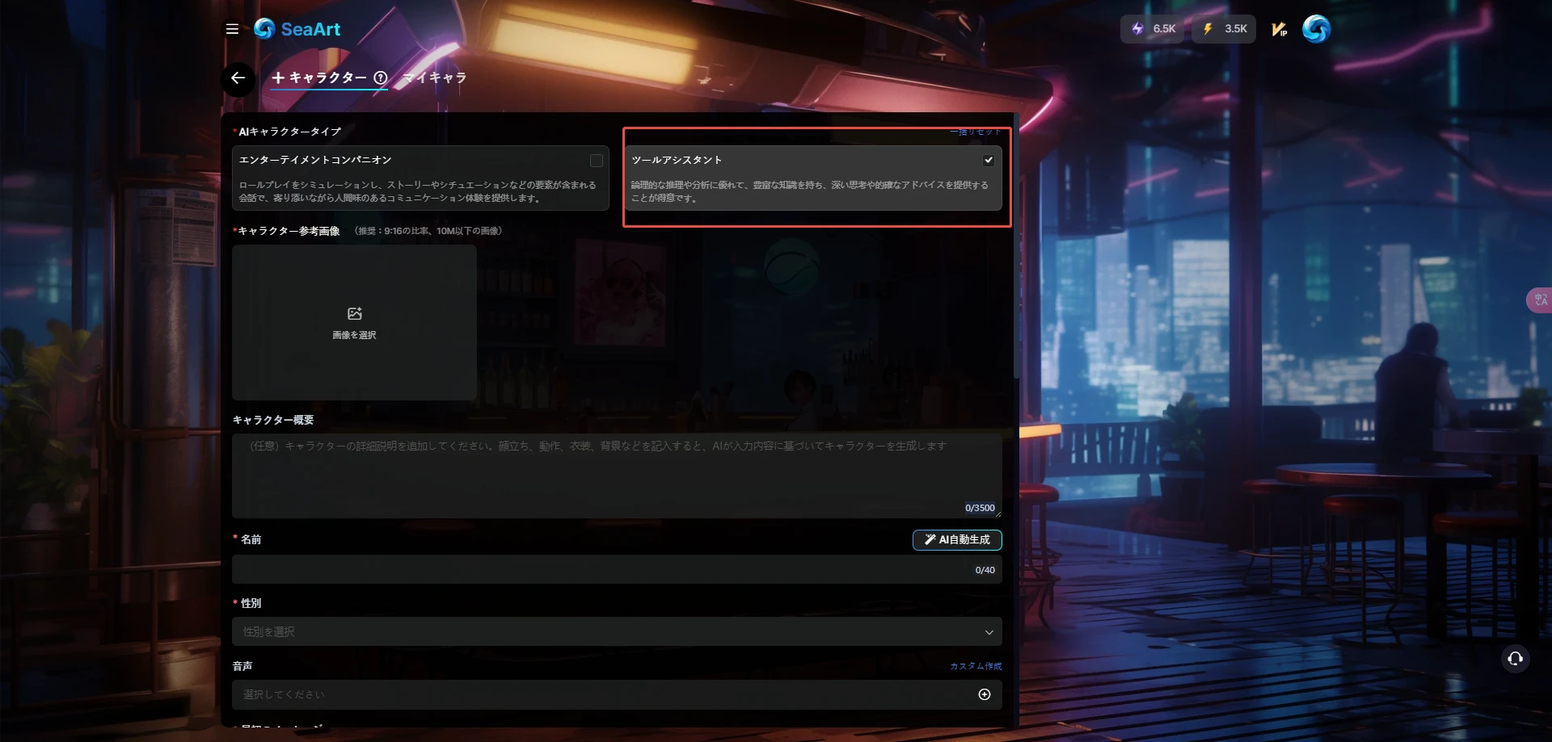
Task: Click the 一括リセット link
Action: [975, 132]
